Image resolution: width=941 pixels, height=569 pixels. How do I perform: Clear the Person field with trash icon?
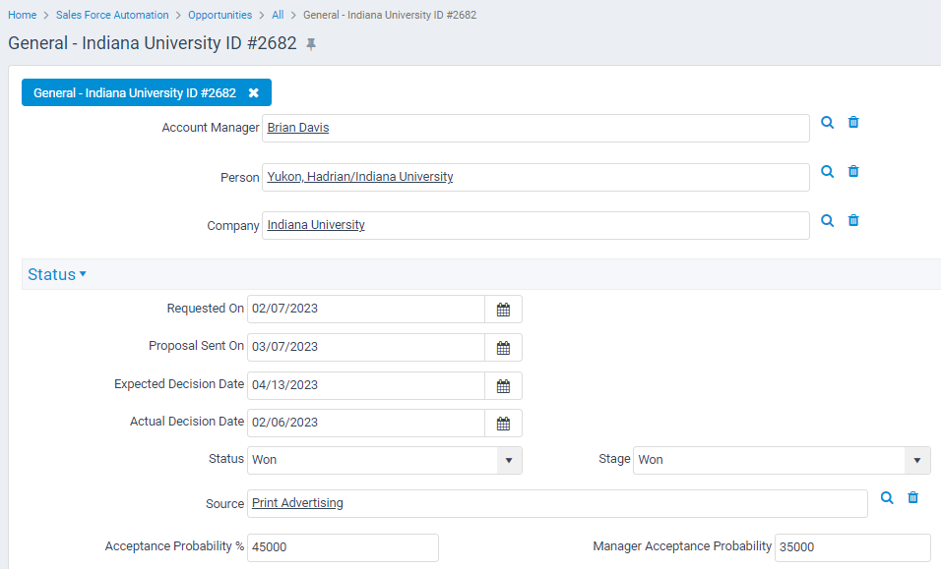point(852,171)
